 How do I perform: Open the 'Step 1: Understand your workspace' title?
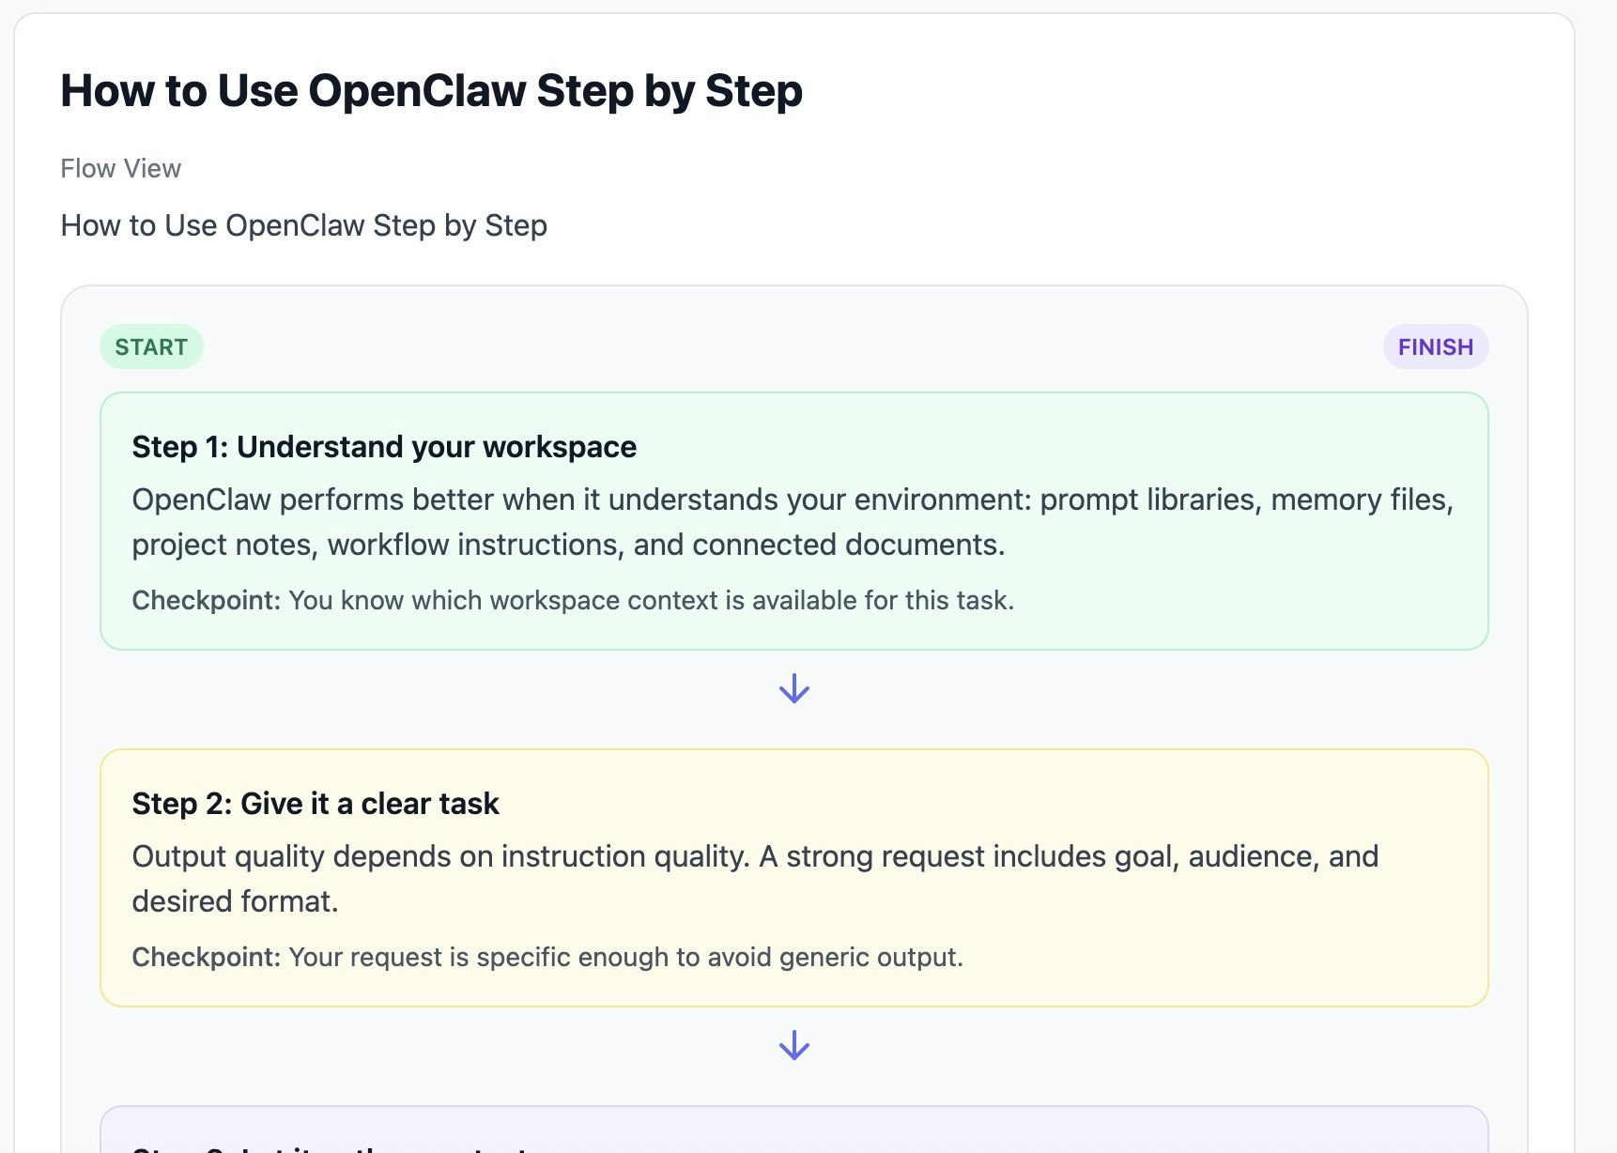(x=384, y=447)
